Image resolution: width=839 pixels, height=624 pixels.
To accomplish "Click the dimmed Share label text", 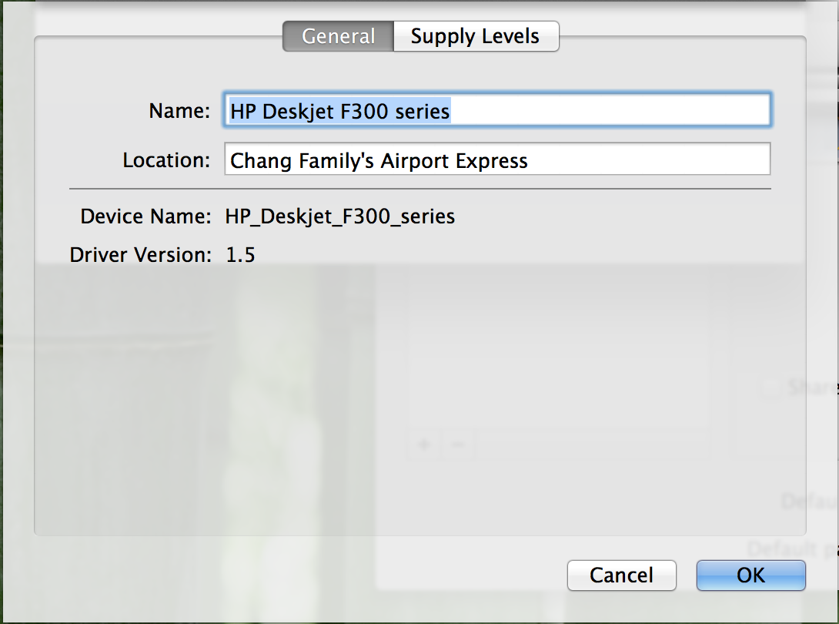I will coord(813,387).
